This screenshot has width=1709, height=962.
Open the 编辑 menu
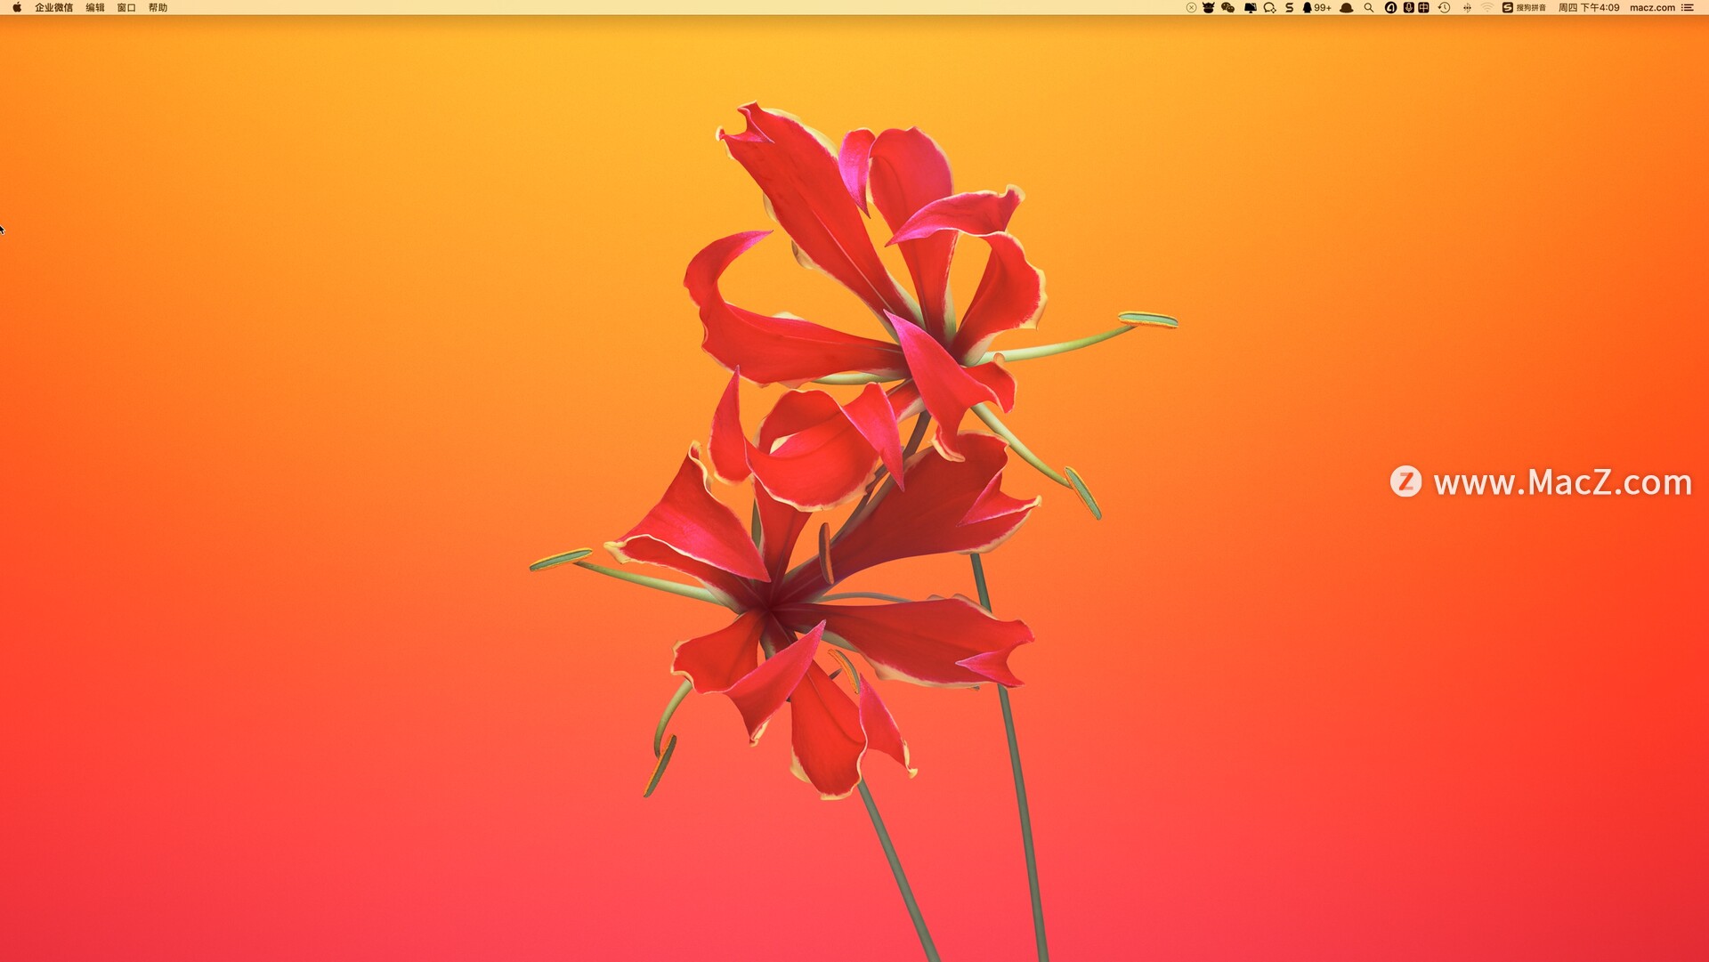point(95,7)
